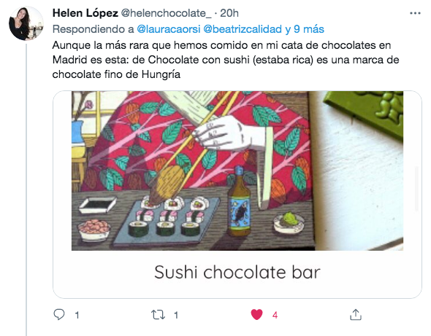431x336 pixels.
Task: Open @lauracaorsi mention
Action: [169, 29]
